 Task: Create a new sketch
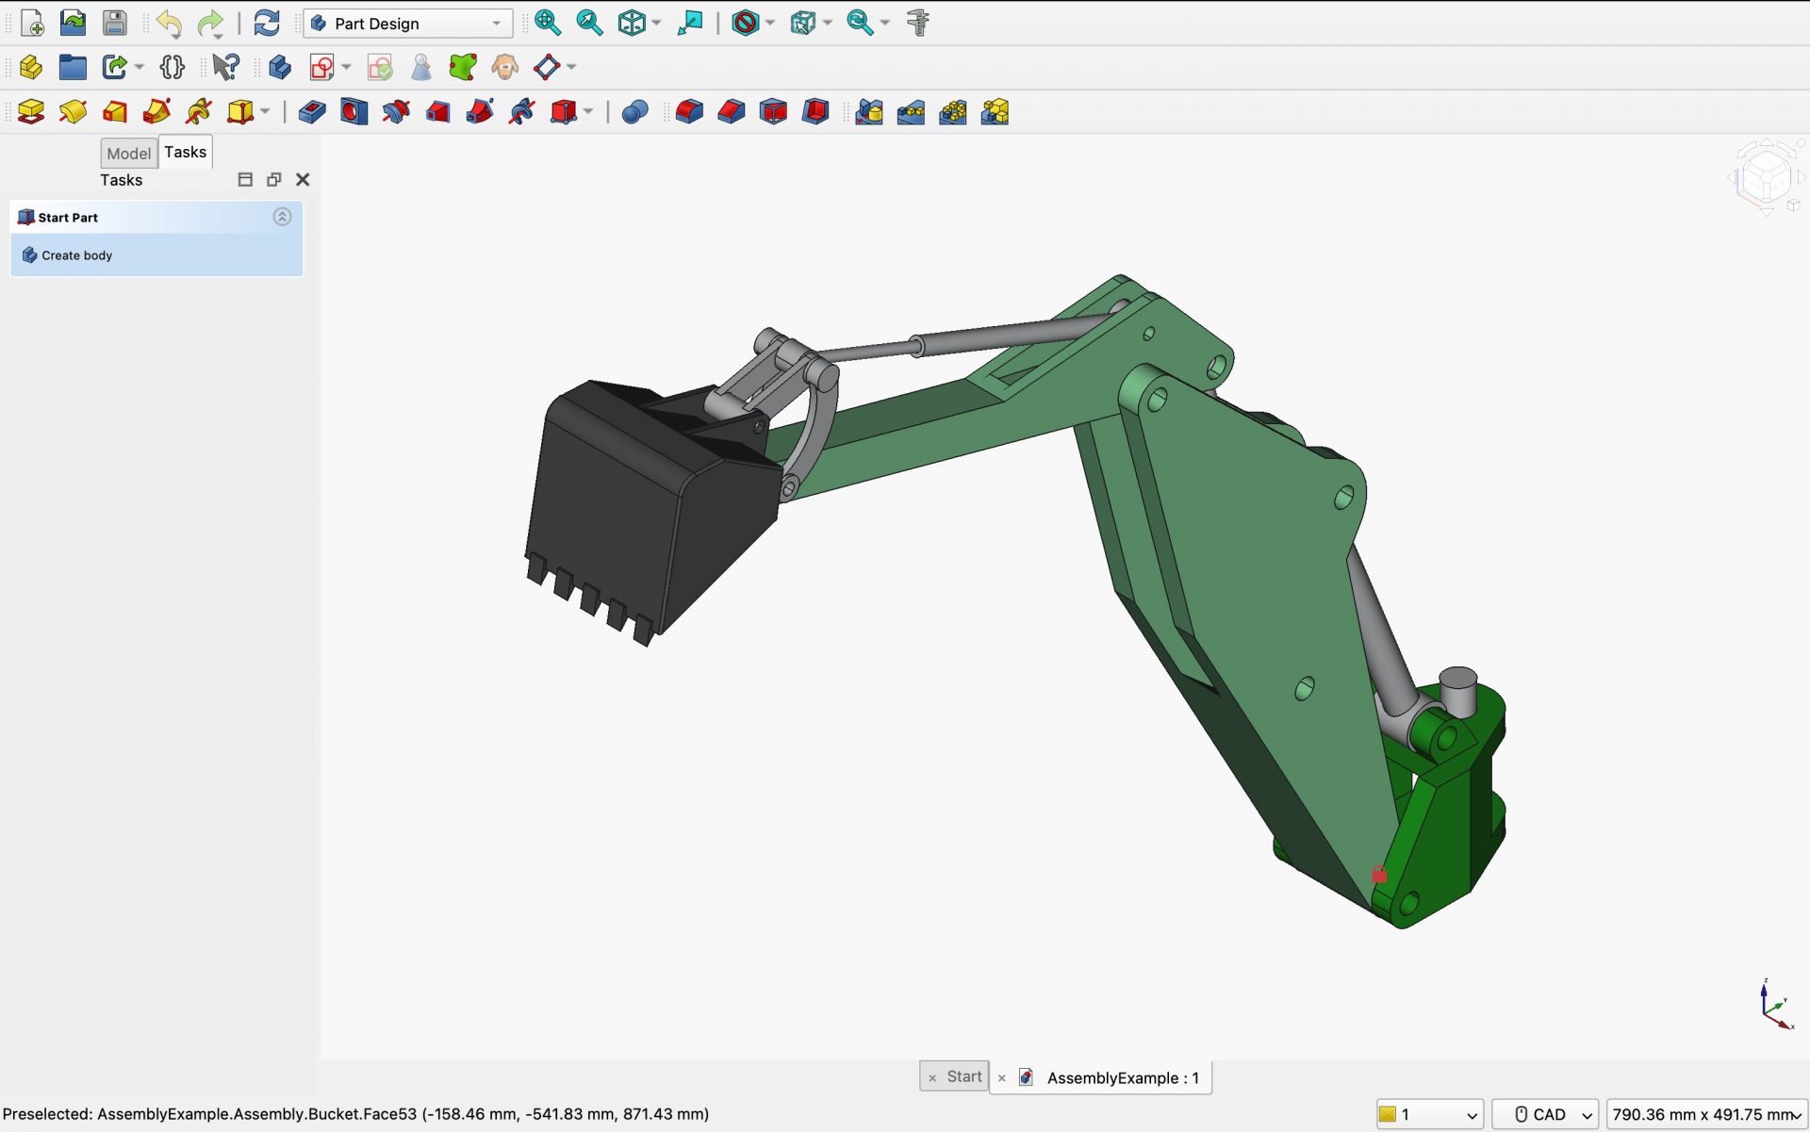click(323, 67)
